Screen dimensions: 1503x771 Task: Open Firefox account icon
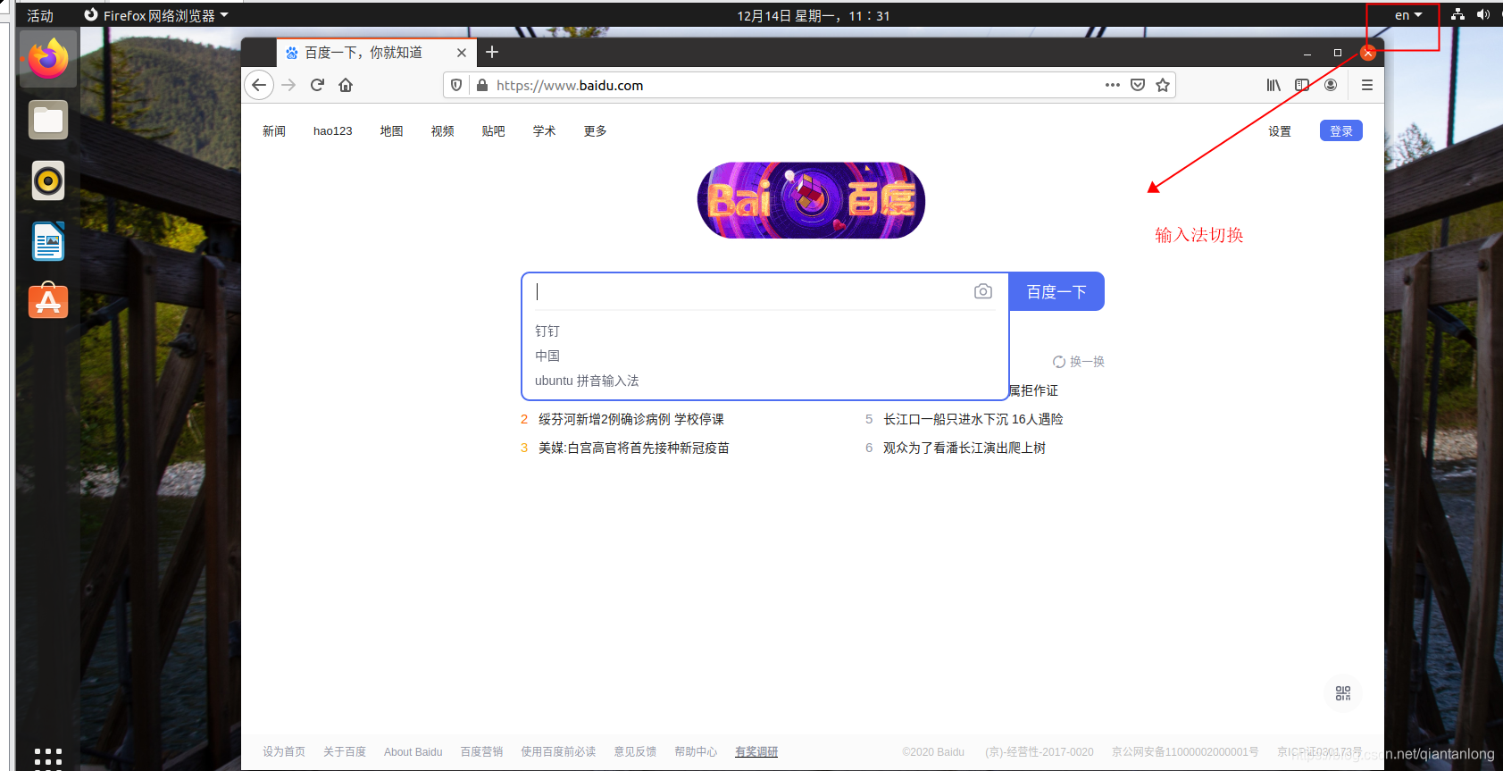(x=1331, y=85)
